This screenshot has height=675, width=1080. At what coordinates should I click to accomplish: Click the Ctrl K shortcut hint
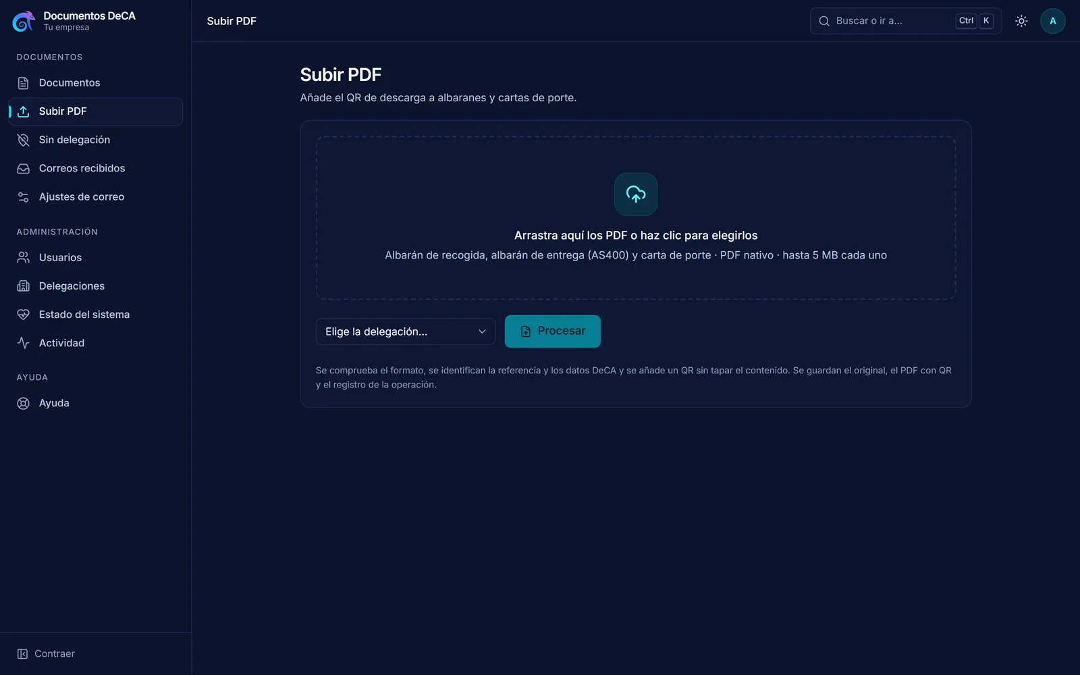click(975, 21)
